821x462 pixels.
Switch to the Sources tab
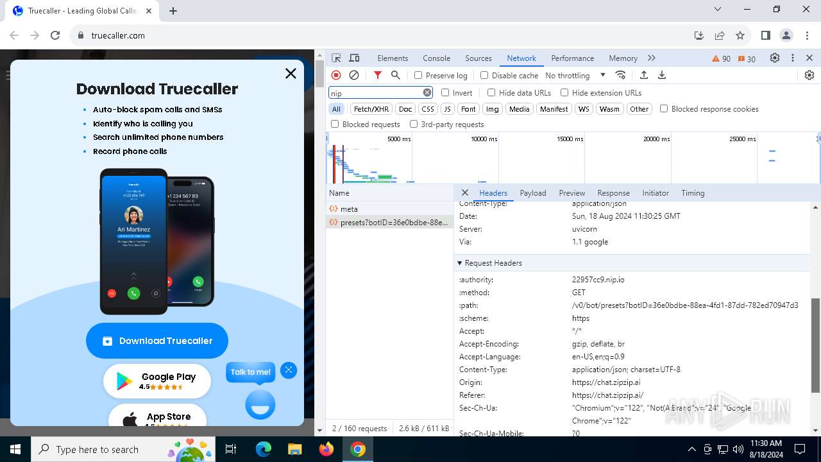point(478,58)
